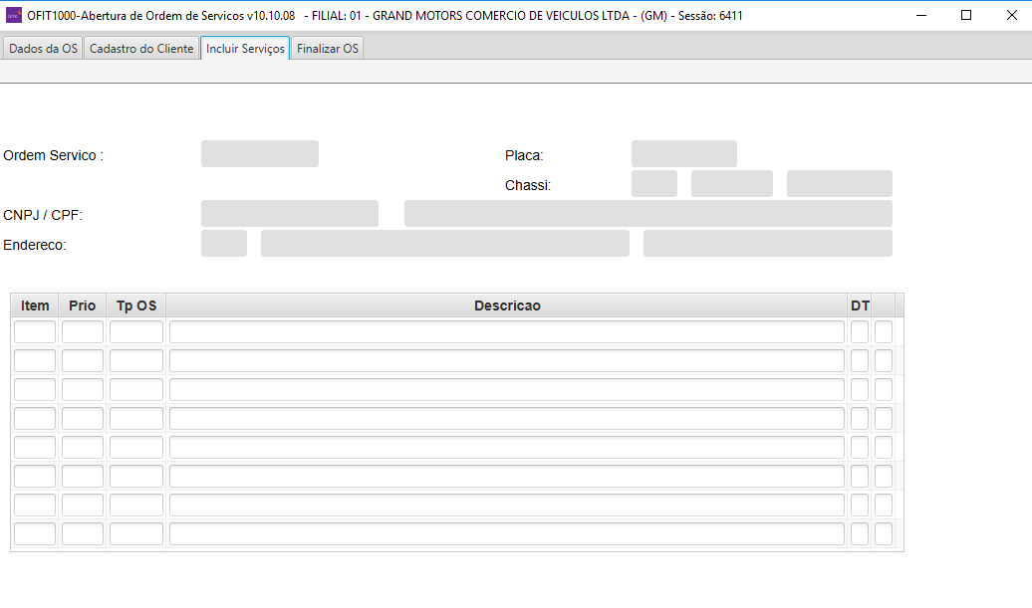Click the Descricao field in first row

pos(507,332)
